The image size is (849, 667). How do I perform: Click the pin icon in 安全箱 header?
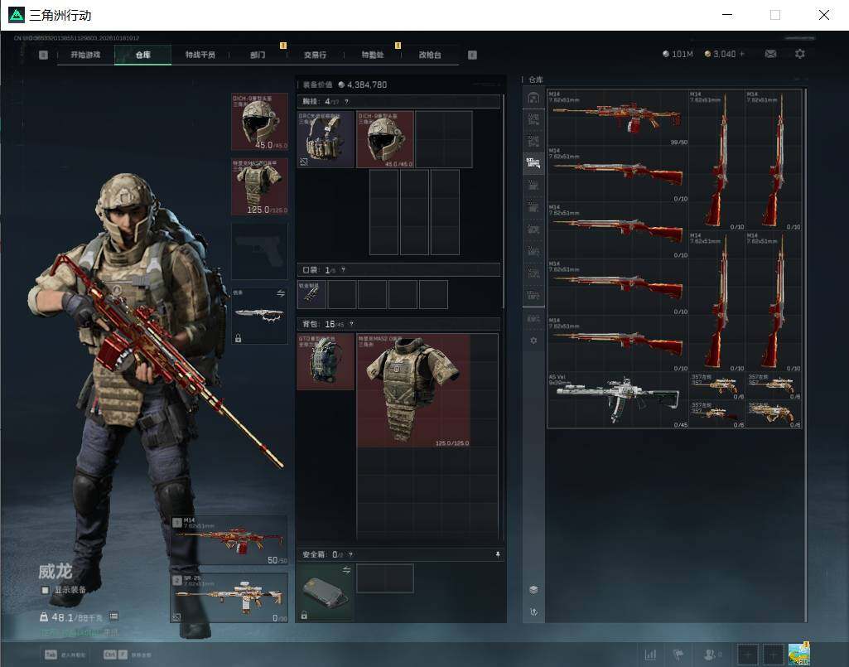(498, 554)
